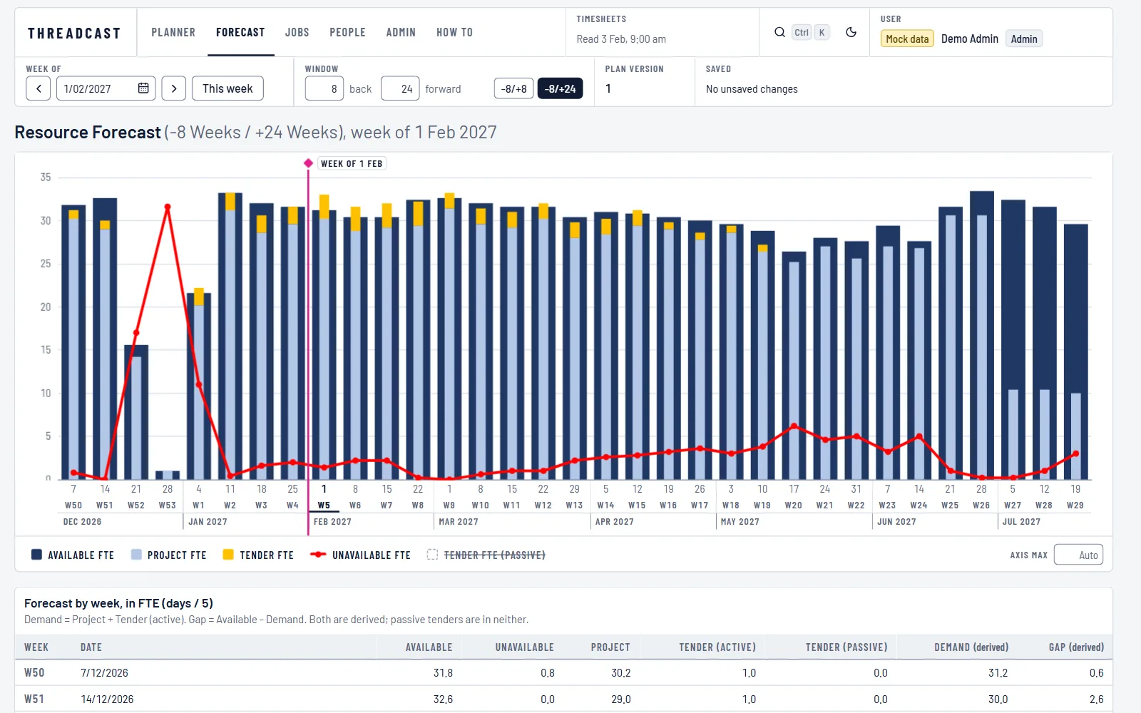The height and width of the screenshot is (713, 1141).
Task: Select the -8/+8 window preset
Action: pyautogui.click(x=513, y=88)
